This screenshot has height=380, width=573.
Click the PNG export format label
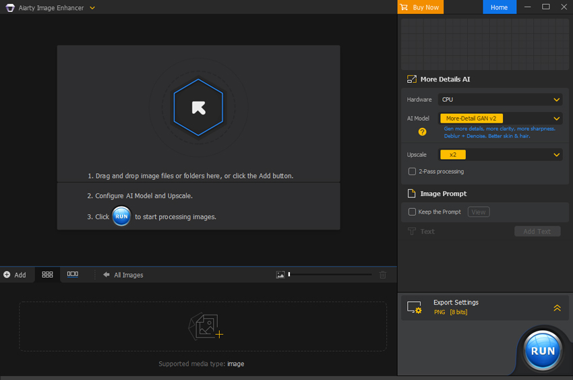pyautogui.click(x=440, y=312)
